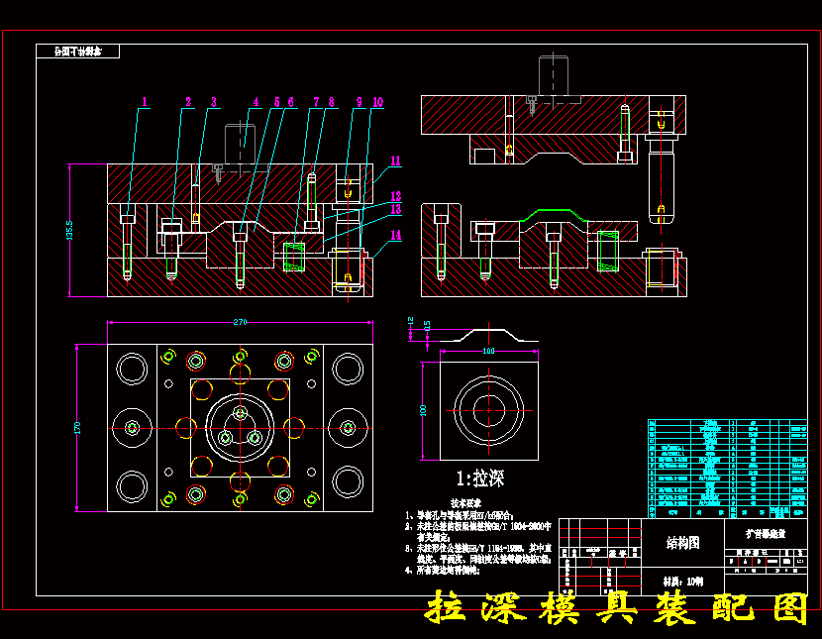The width and height of the screenshot is (822, 639).
Task: Click the 270 width dimension text
Action: 240,322
